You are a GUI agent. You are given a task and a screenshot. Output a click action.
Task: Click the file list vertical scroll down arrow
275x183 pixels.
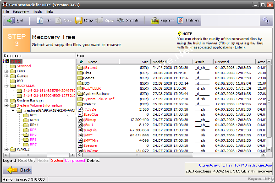tap(269, 150)
